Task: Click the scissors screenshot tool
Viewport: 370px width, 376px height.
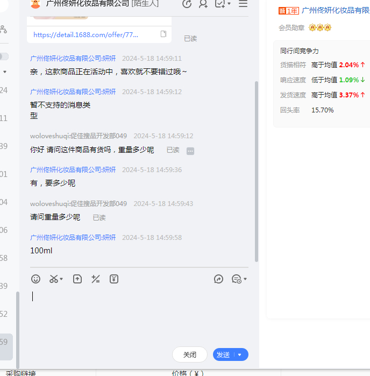Action: (53, 279)
